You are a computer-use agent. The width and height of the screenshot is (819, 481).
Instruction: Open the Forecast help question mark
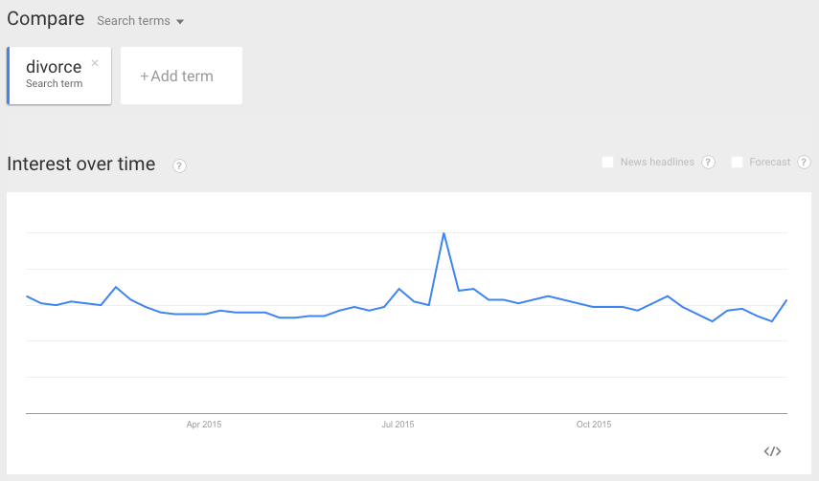[804, 163]
